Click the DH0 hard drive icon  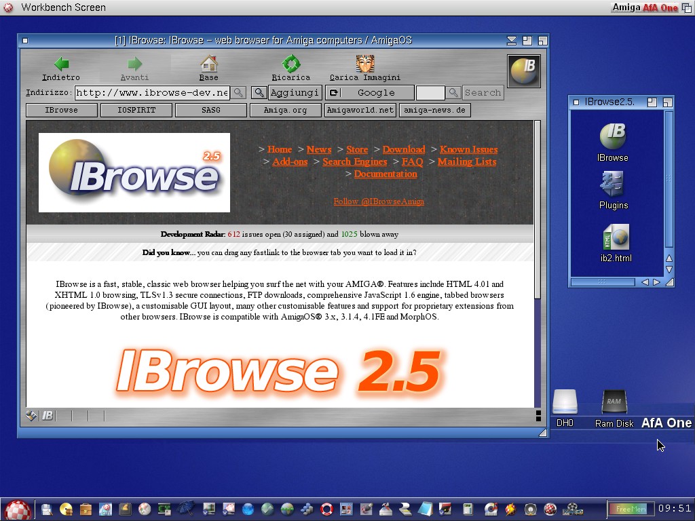[565, 402]
